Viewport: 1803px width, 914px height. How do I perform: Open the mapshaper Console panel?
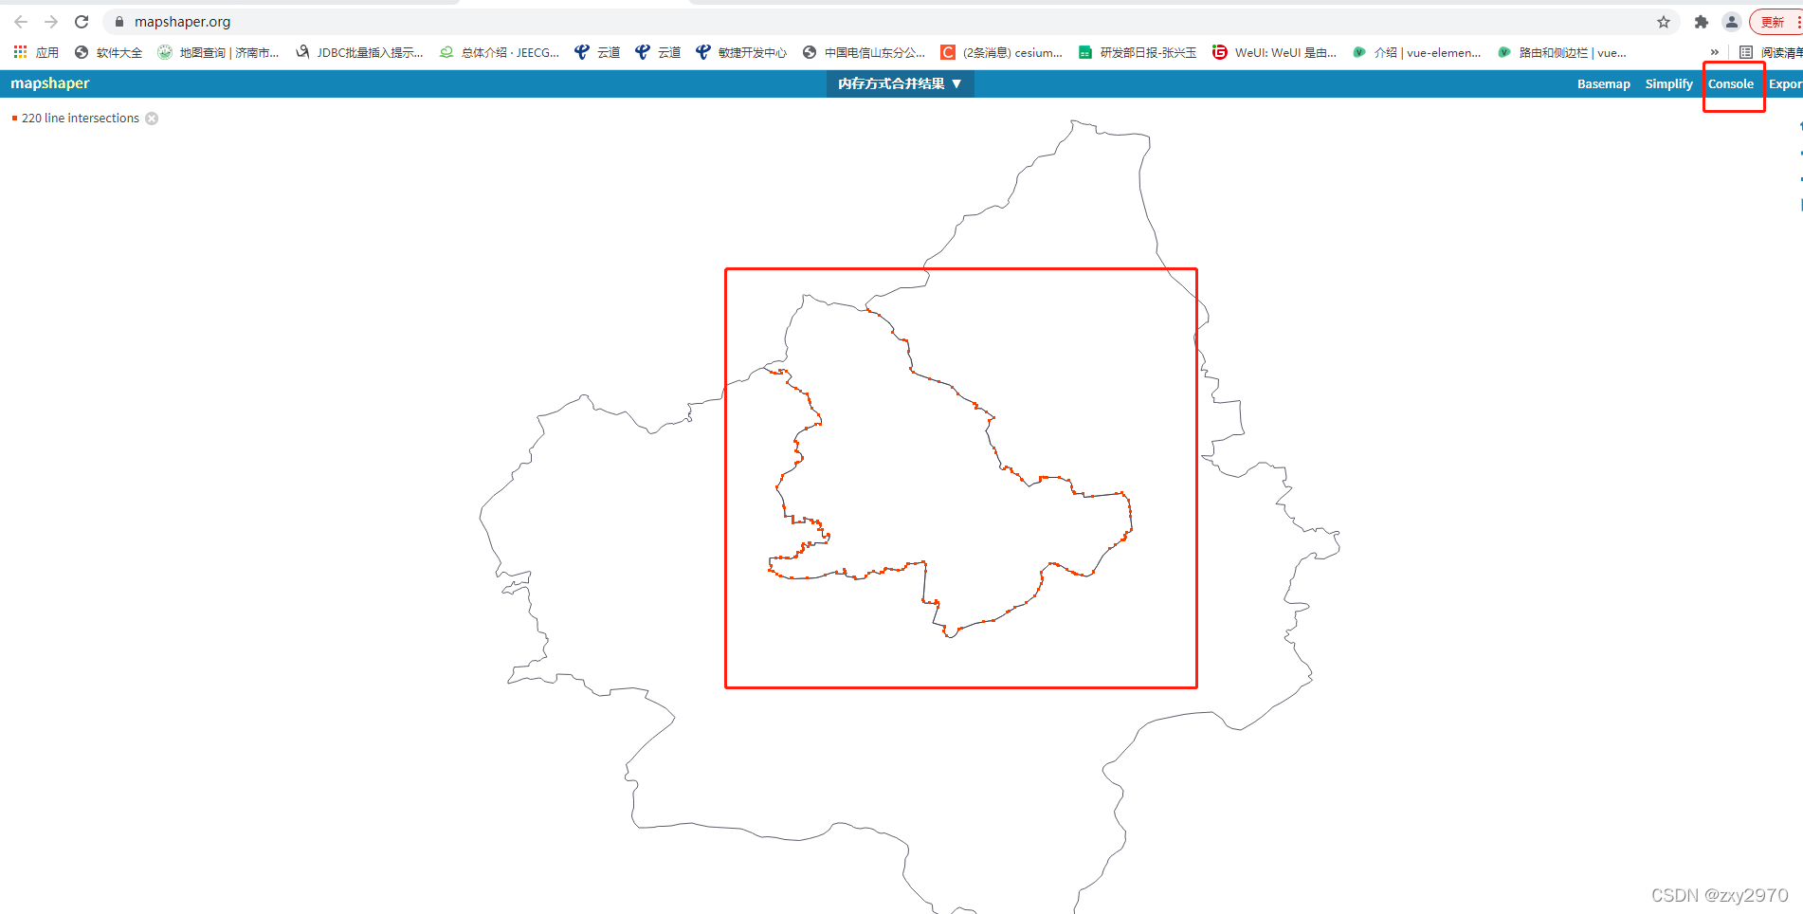1732,83
